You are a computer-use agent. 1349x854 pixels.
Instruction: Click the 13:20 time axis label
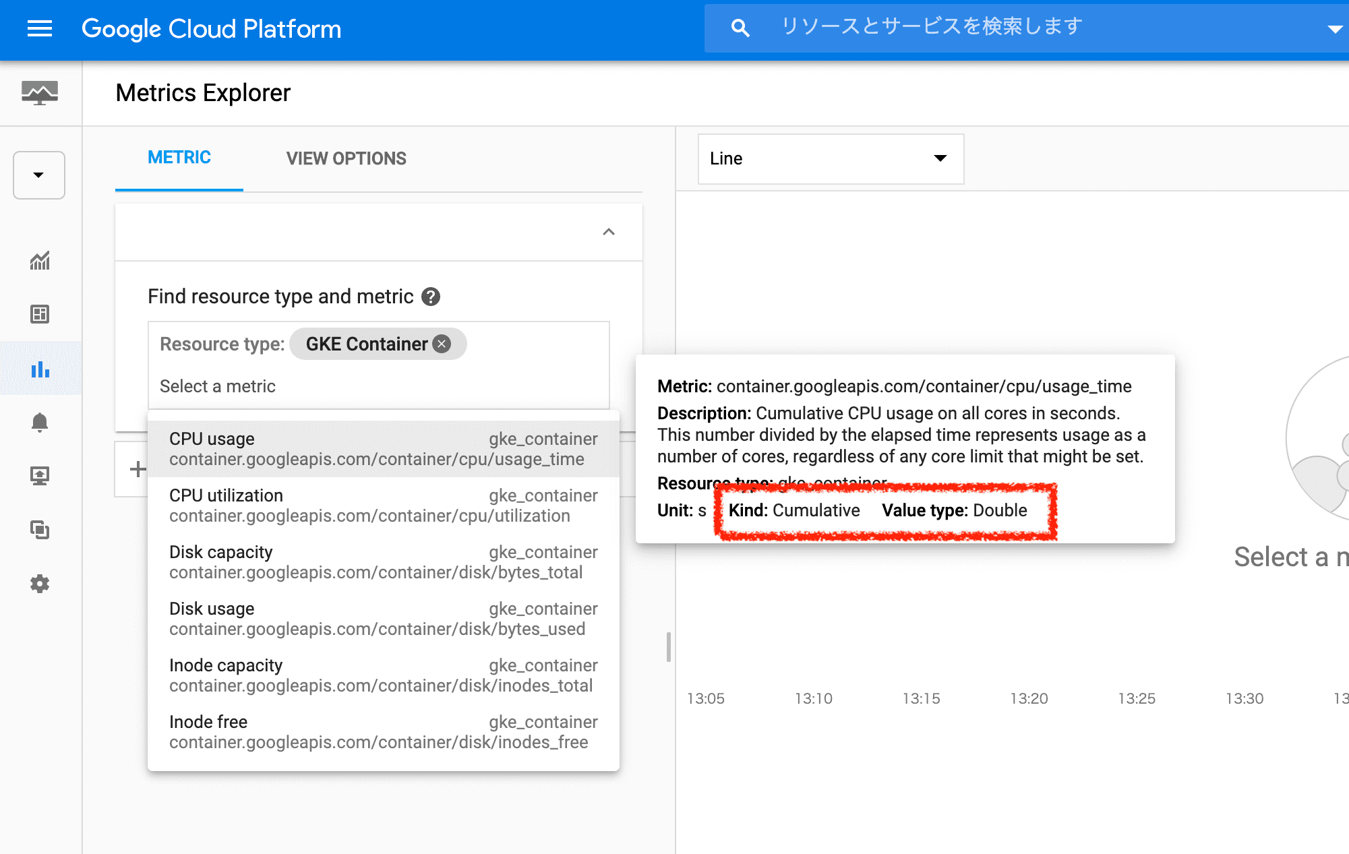pos(1029,698)
